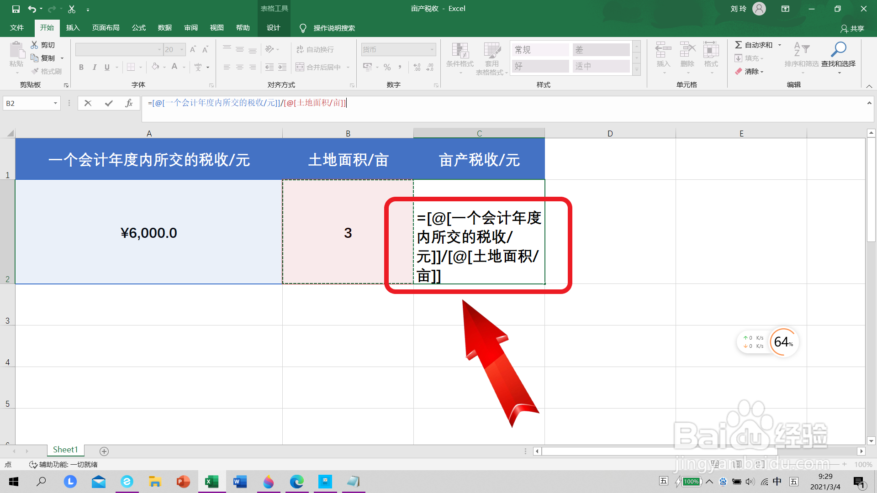Click the formula bar confirm checkmark
The width and height of the screenshot is (877, 493).
[x=108, y=103]
